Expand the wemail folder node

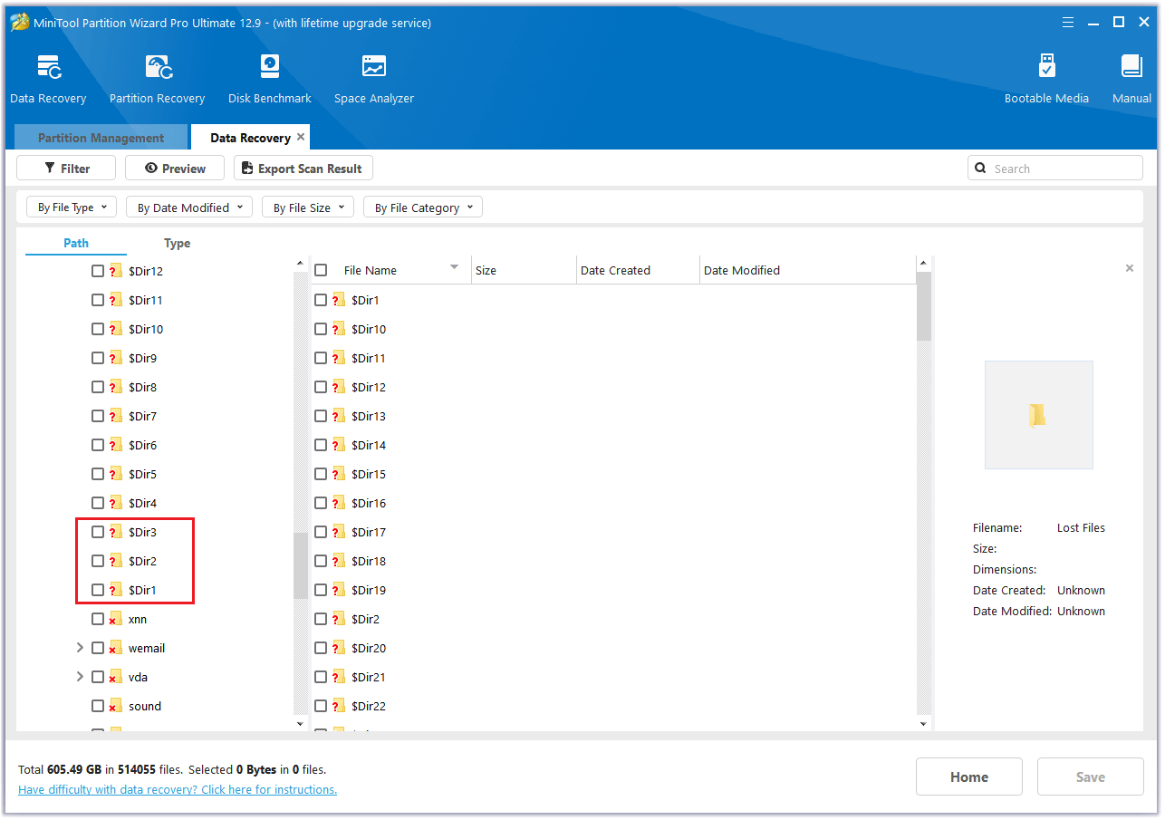[x=80, y=648]
